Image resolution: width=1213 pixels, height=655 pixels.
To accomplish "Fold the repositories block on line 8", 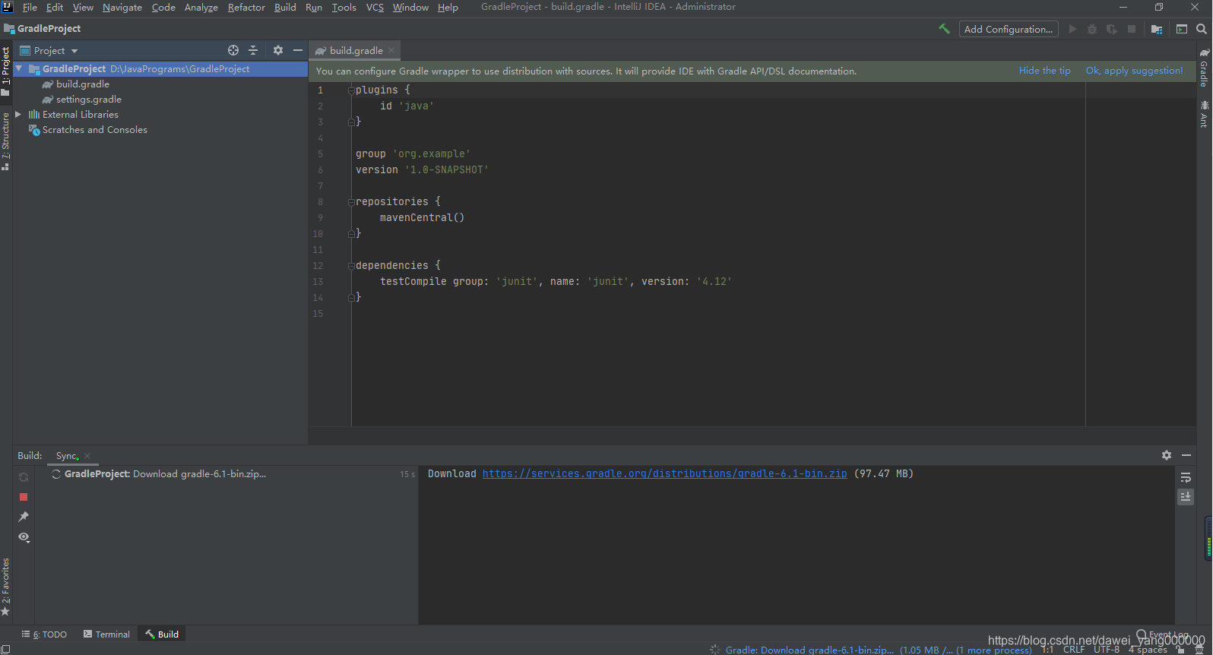I will pyautogui.click(x=351, y=201).
